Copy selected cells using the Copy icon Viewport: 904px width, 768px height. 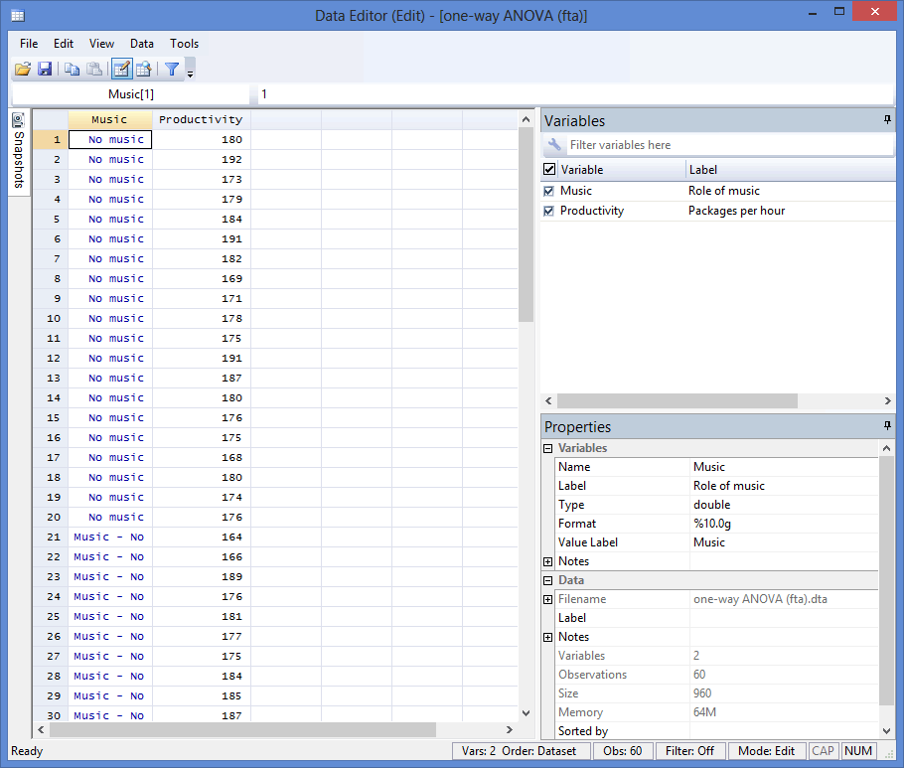point(70,69)
